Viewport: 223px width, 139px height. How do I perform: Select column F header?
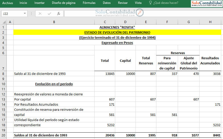coord(167,22)
